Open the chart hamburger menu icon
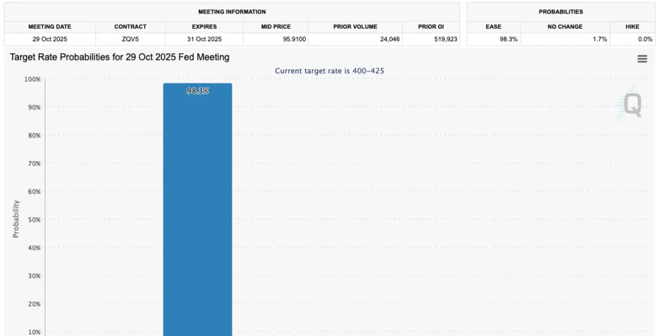 (x=642, y=58)
